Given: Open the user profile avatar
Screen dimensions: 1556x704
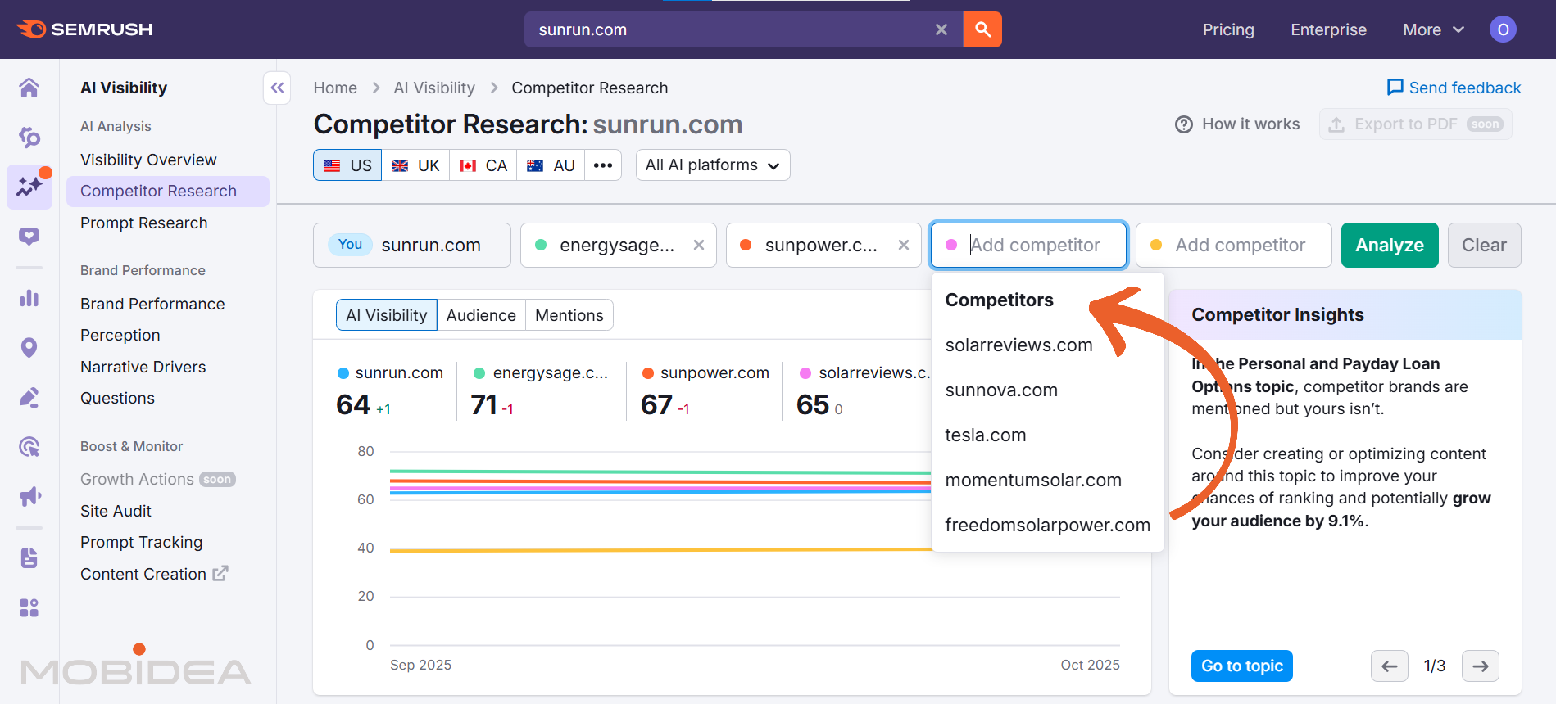Looking at the screenshot, I should (x=1503, y=29).
